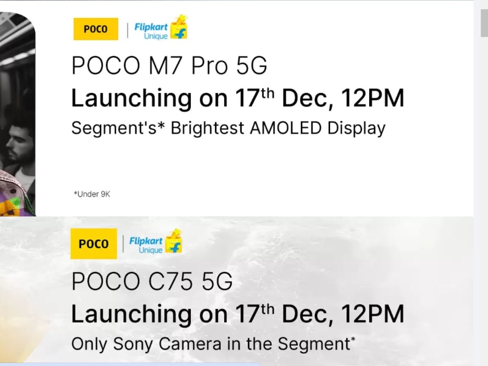Click the Flipkart bag icon in bottom banner
The height and width of the screenshot is (366, 488).
(174, 242)
